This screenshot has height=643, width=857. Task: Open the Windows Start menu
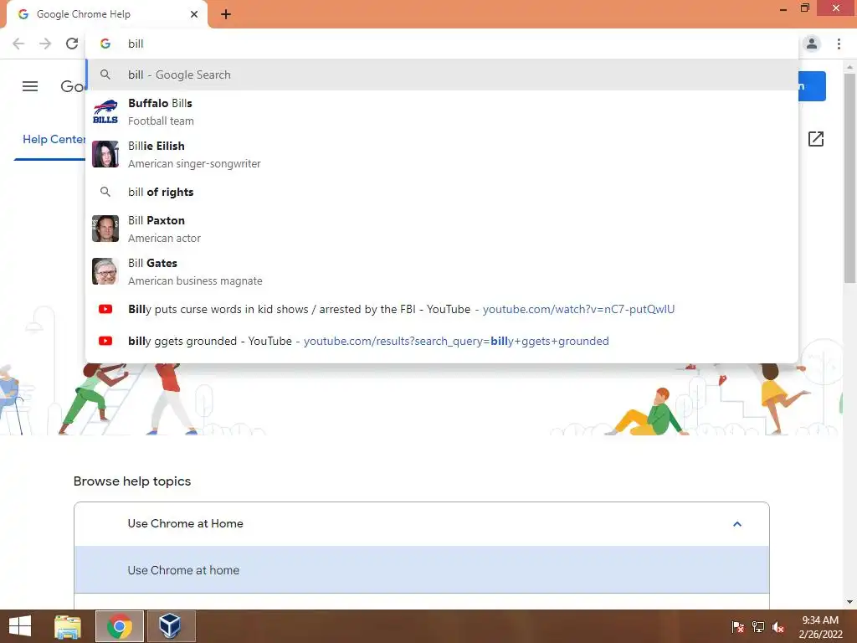[20, 626]
